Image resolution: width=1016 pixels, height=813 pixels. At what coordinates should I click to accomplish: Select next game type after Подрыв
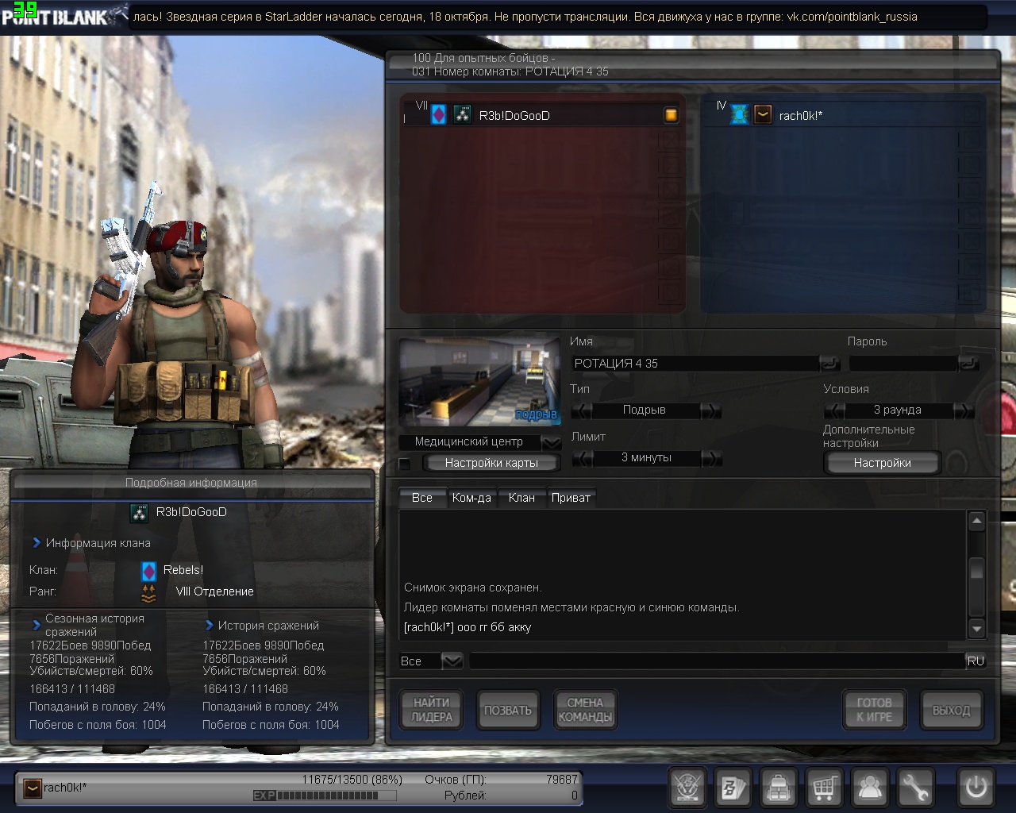[x=710, y=410]
